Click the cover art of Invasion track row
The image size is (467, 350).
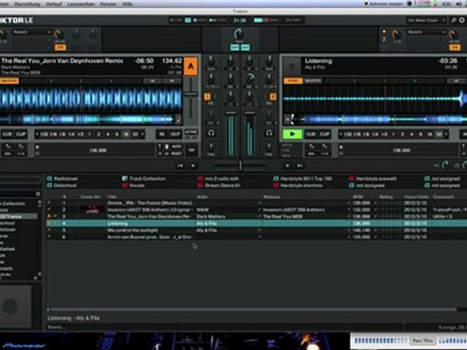[x=92, y=210]
